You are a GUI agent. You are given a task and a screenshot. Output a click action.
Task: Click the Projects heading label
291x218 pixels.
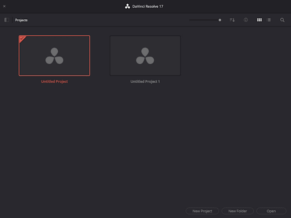click(21, 20)
